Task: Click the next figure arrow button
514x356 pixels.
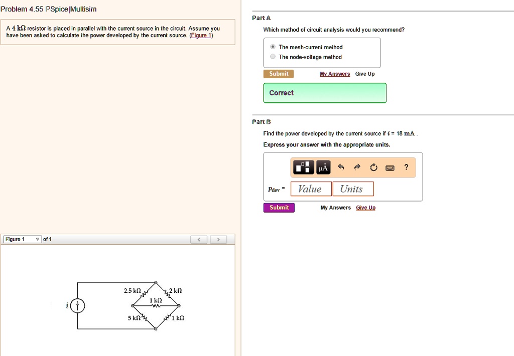Action: (x=218, y=240)
